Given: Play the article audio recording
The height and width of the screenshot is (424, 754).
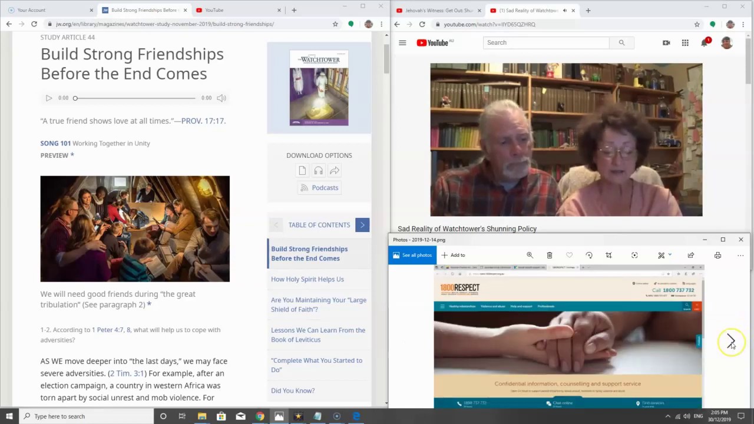Looking at the screenshot, I should click(49, 98).
